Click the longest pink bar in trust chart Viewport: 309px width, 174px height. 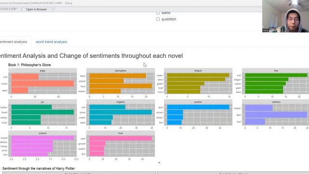pos(121,138)
